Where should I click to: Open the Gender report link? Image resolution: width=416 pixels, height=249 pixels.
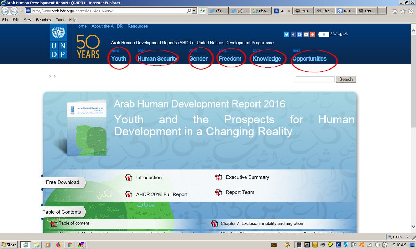coord(198,58)
